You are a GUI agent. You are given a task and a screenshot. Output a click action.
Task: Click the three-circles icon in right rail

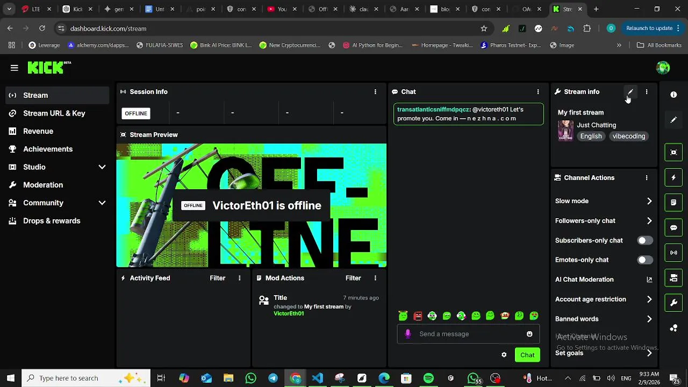point(673,328)
